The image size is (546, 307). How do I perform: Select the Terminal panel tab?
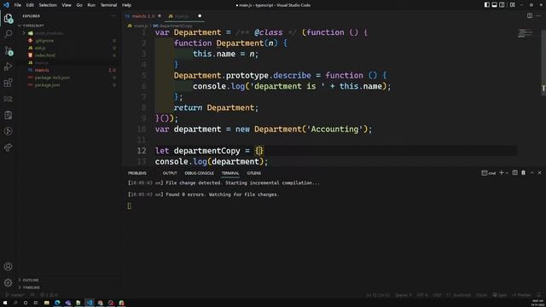tap(230, 173)
